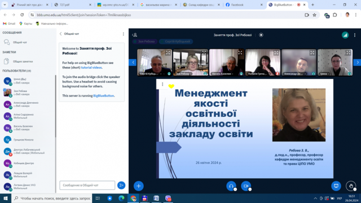Select user Зоя Рябова in users list

(28, 92)
